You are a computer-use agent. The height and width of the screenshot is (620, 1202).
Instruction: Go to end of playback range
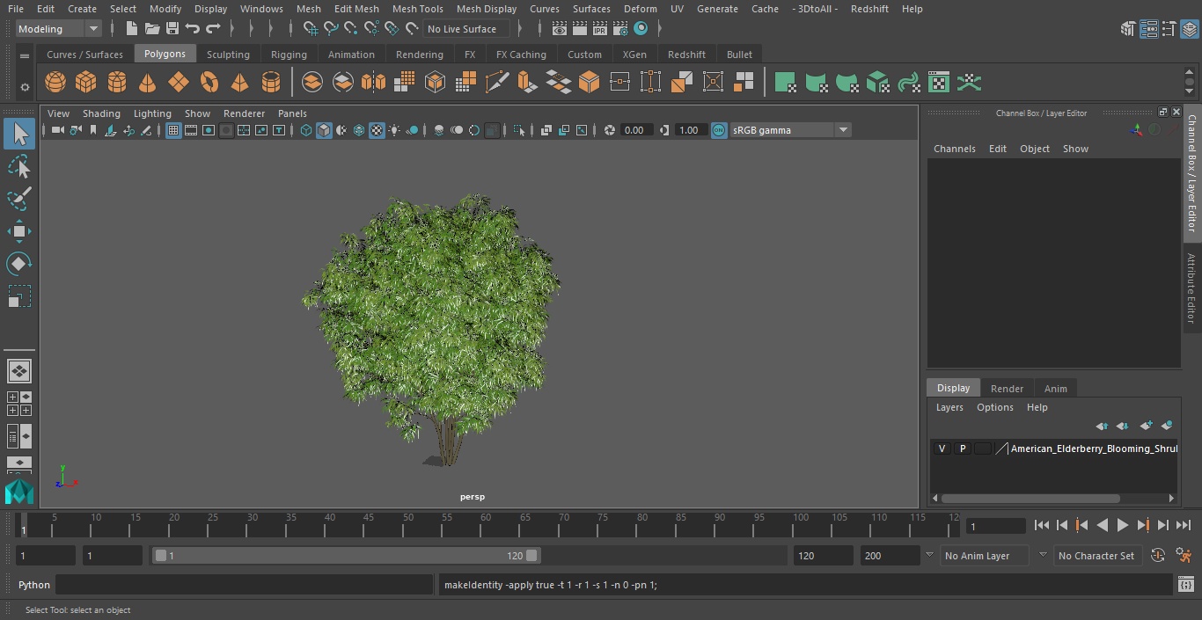1184,525
